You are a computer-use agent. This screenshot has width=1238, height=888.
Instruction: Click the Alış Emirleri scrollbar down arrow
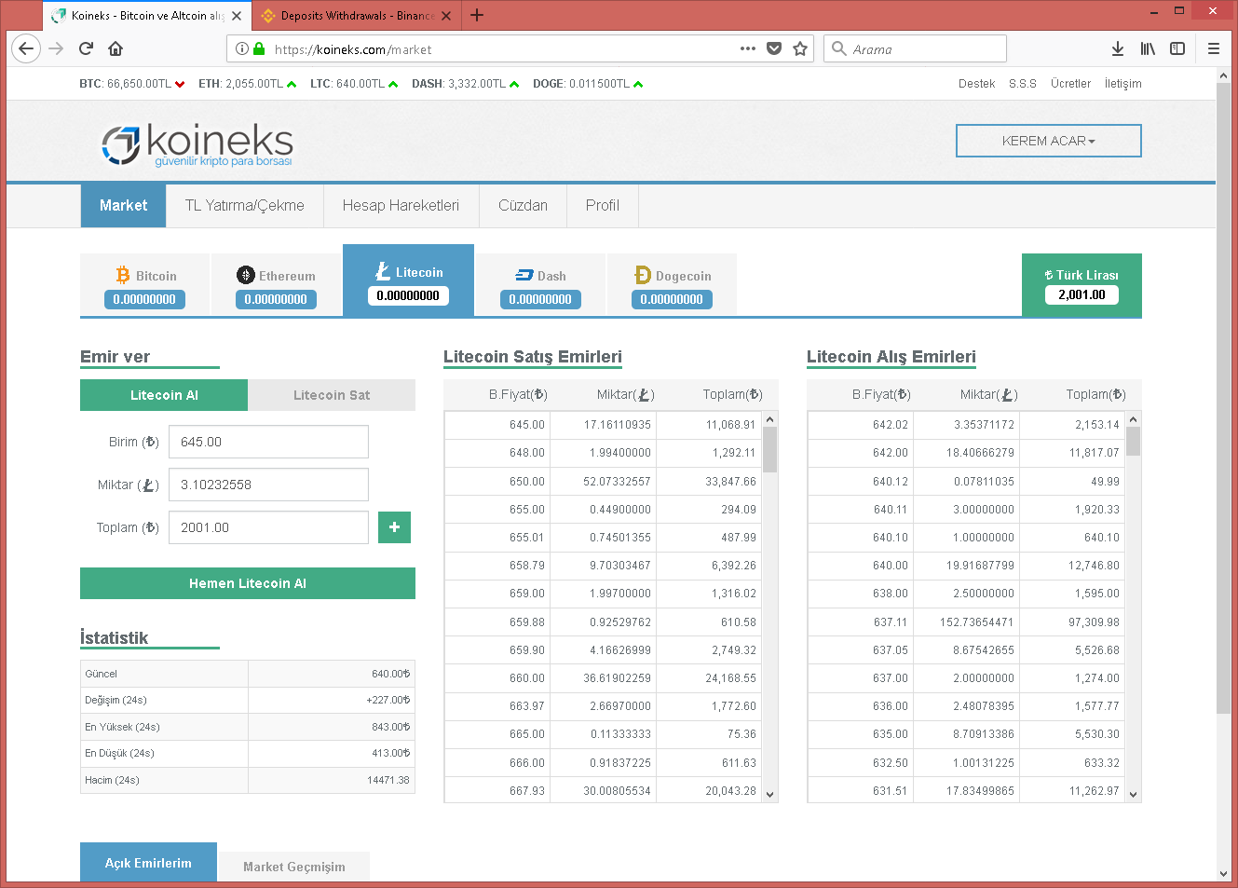pos(1134,794)
